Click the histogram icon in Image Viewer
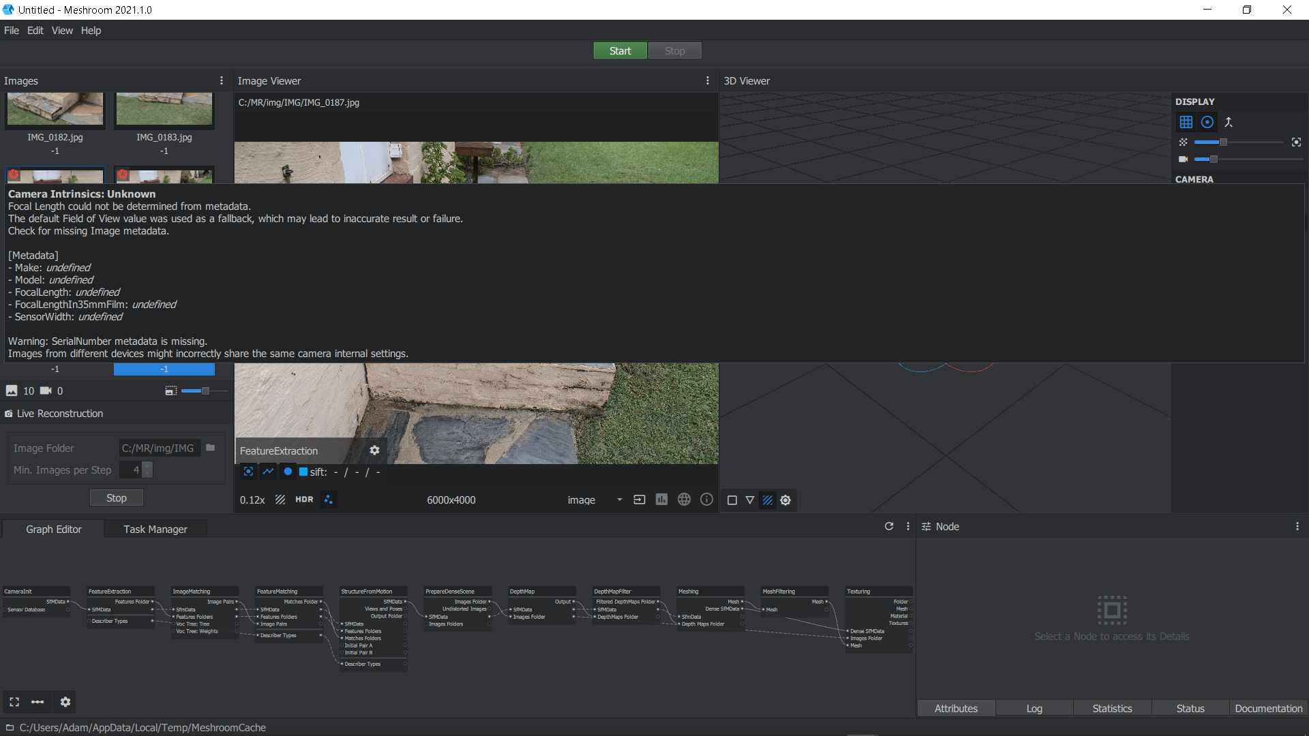1309x736 pixels. pyautogui.click(x=661, y=500)
